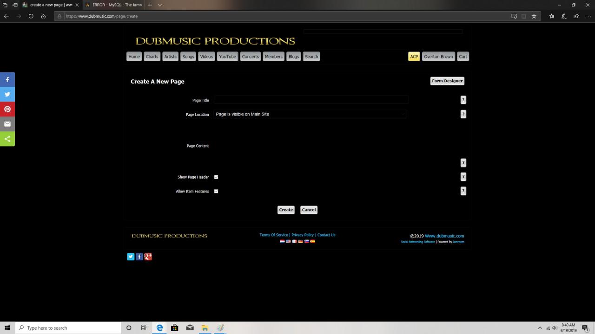The image size is (595, 334).
Task: Open the browser Settings and more menu
Action: [588, 16]
